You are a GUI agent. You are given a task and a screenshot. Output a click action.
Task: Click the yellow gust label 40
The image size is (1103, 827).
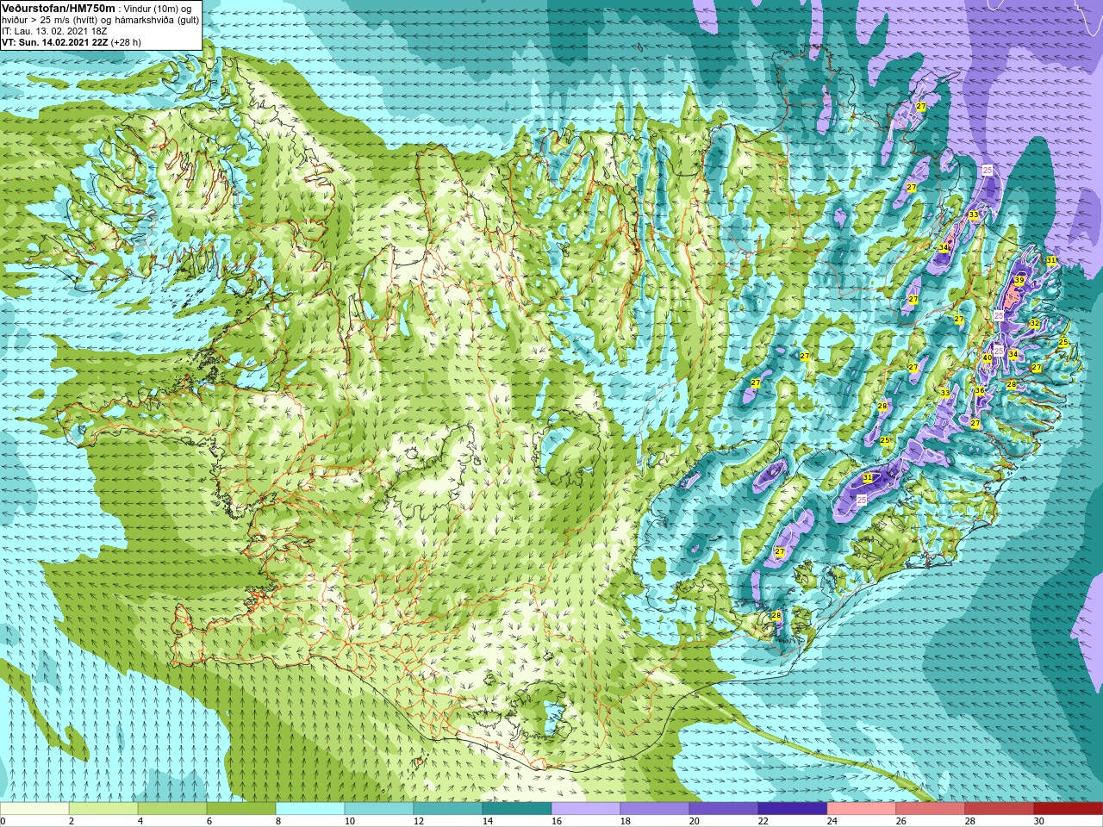coord(987,358)
